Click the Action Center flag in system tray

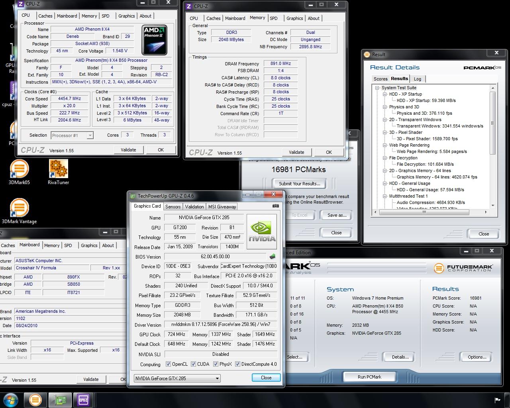pos(497,400)
